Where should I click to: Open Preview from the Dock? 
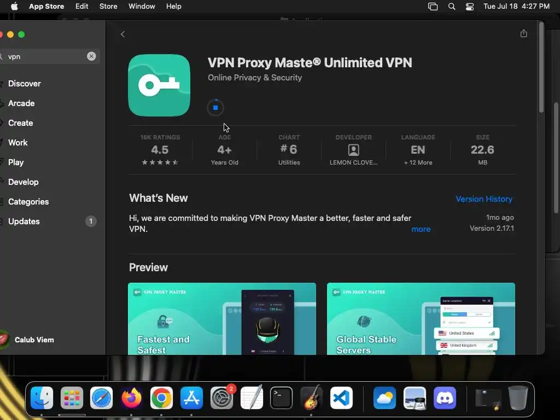click(x=415, y=398)
